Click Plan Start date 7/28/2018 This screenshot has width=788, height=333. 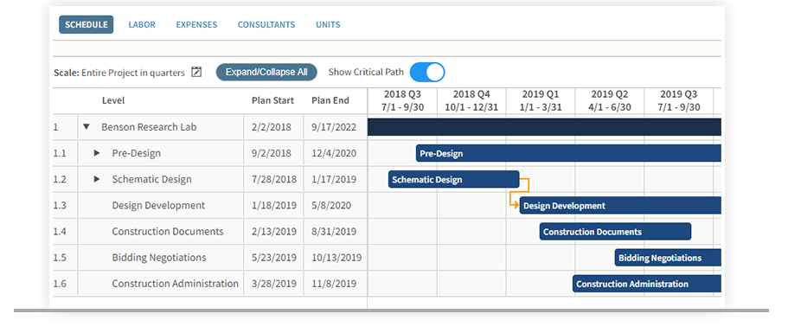tap(274, 179)
